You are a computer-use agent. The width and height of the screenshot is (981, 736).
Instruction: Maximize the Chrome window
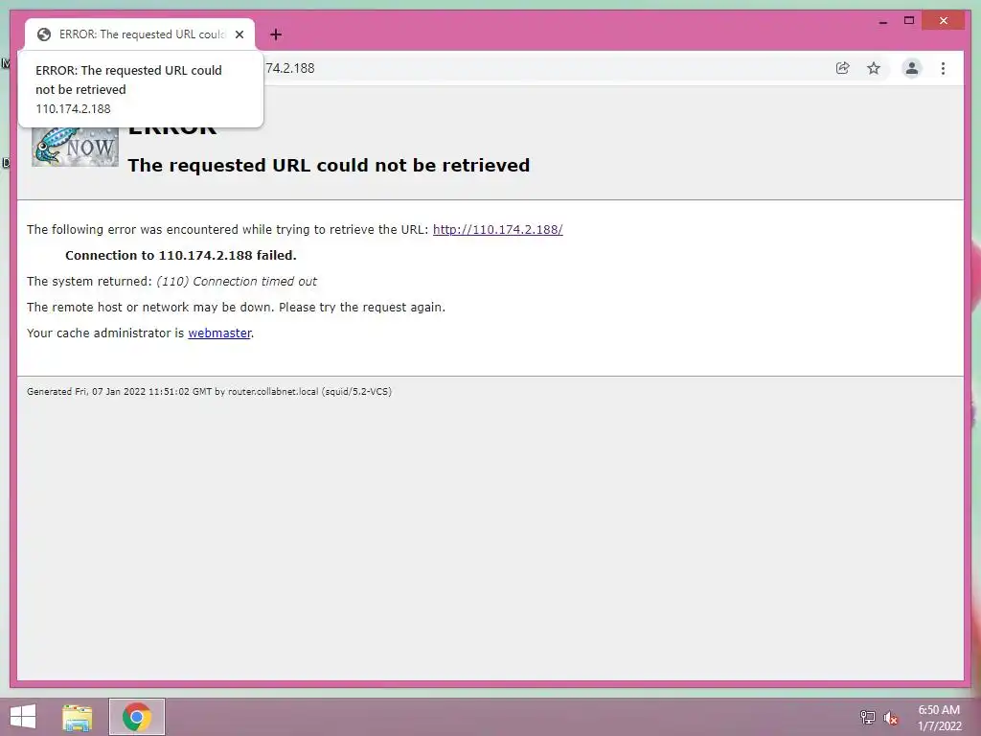coord(909,21)
